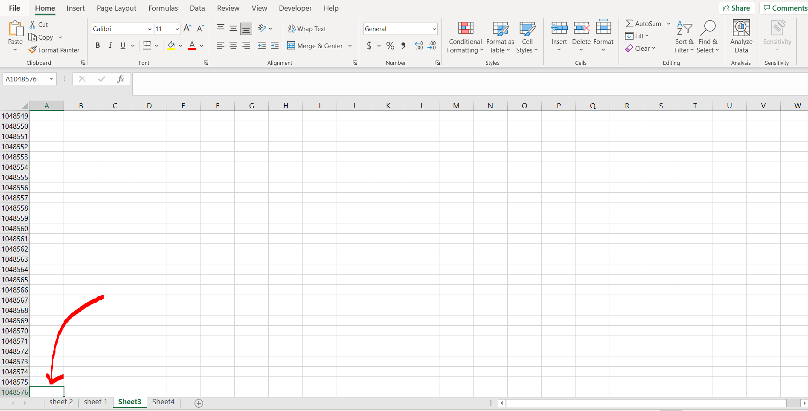This screenshot has height=411, width=808.
Task: Click the Wrap Text icon
Action: [292, 29]
